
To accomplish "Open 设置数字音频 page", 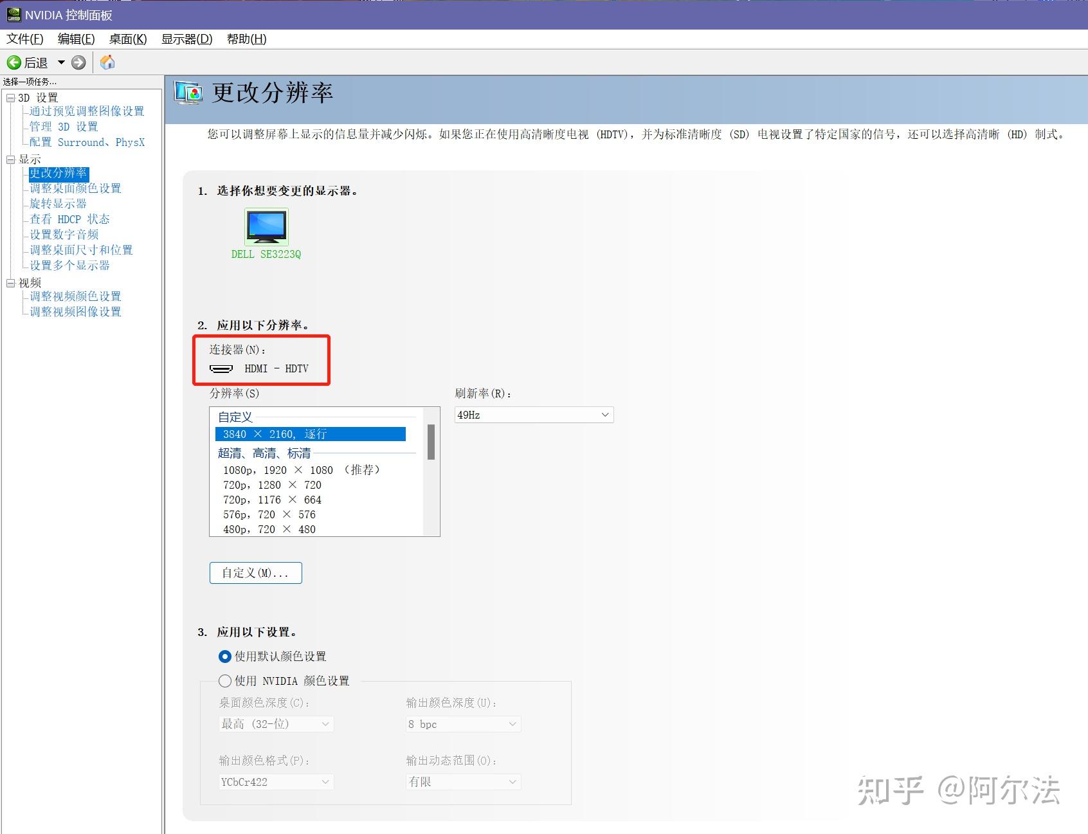I will 64,235.
